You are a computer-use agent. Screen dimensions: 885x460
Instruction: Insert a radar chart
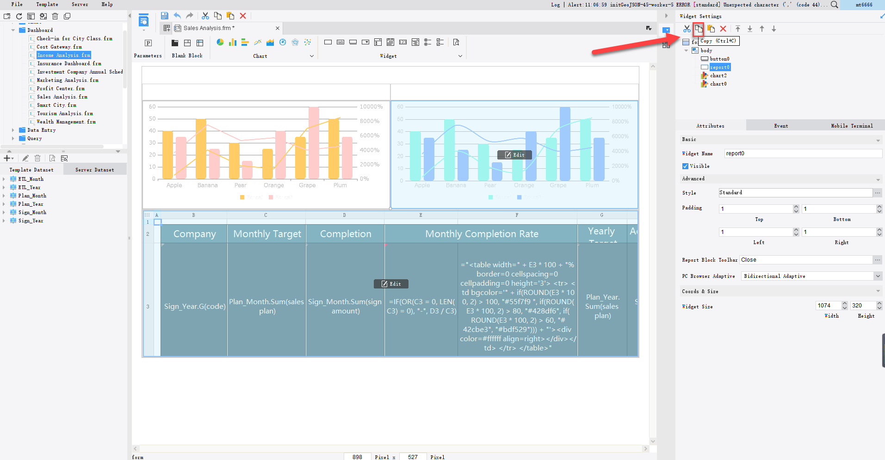pos(296,42)
